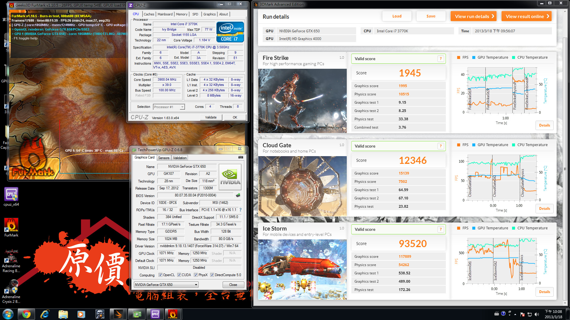
Task: Click the Intel Core i7 logo in CPU-Z
Action: coord(230,32)
